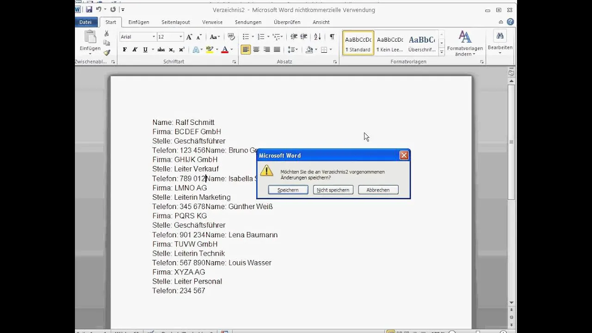
Task: Click the Increase Indent icon
Action: (304, 37)
